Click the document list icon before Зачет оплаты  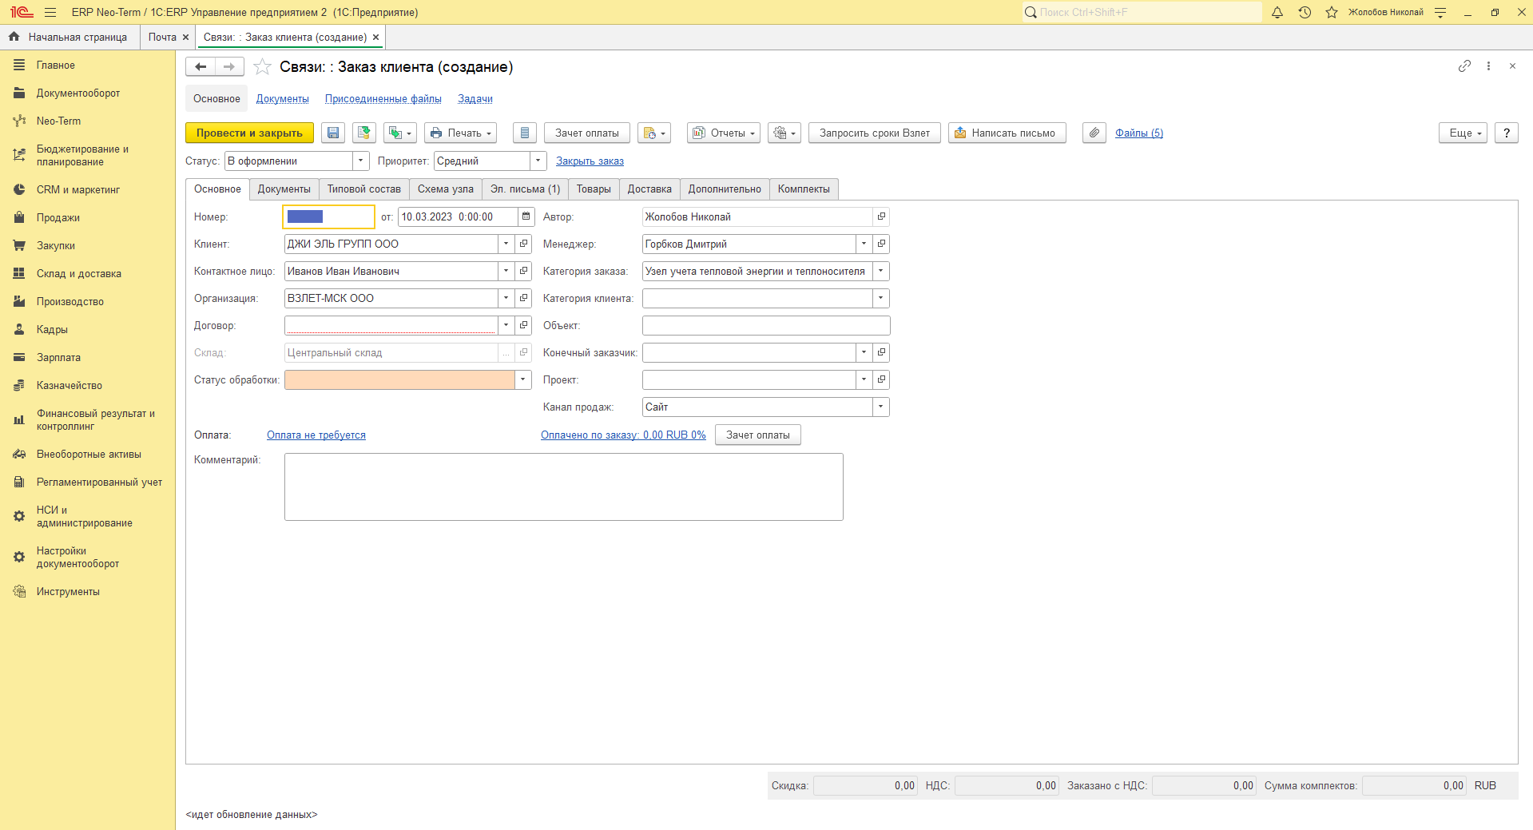(525, 133)
